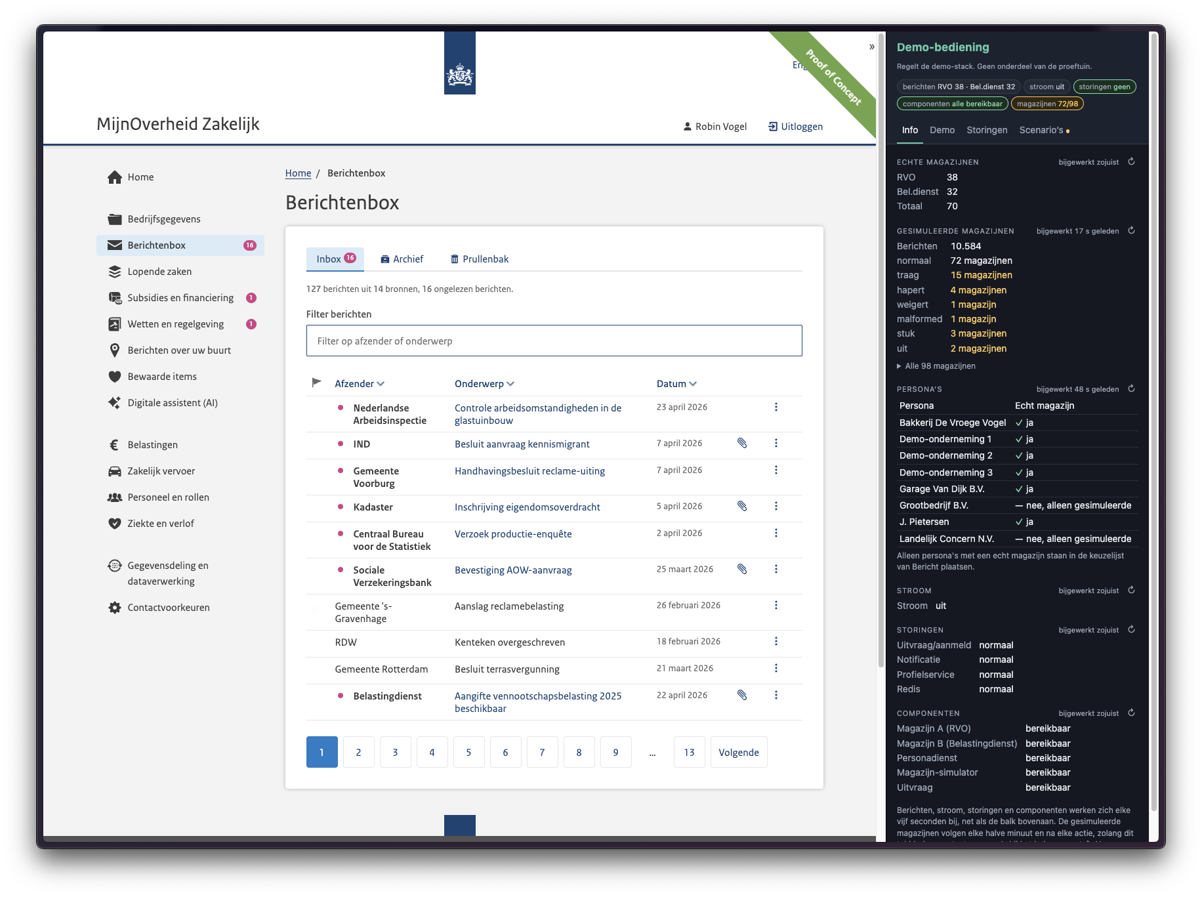Sort messages by Afzender
The height and width of the screenshot is (897, 1202).
[360, 384]
